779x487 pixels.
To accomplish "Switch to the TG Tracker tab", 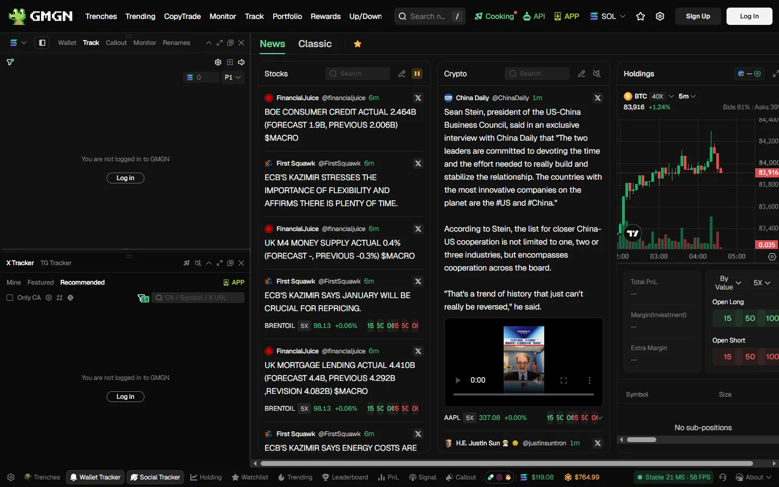I will pyautogui.click(x=56, y=263).
